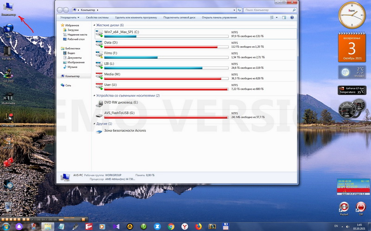The width and height of the screenshot is (371, 231).
Task: Click the Films (F:) capacity bar
Action: pyautogui.click(x=166, y=57)
